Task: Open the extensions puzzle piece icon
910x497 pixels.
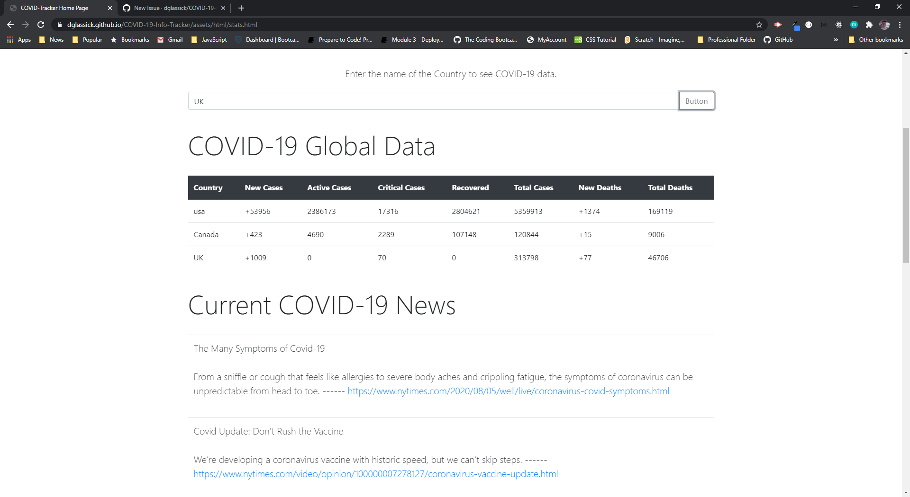Action: (869, 25)
